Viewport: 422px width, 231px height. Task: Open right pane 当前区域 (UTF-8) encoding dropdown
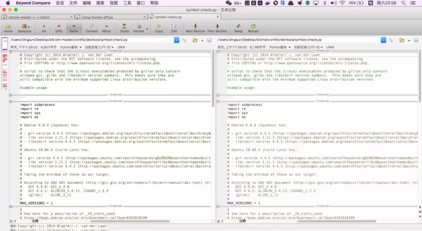pyautogui.click(x=308, y=47)
